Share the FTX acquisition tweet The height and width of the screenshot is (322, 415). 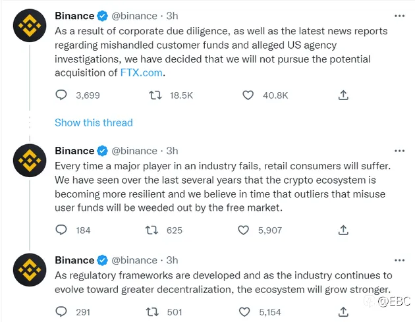tap(343, 95)
